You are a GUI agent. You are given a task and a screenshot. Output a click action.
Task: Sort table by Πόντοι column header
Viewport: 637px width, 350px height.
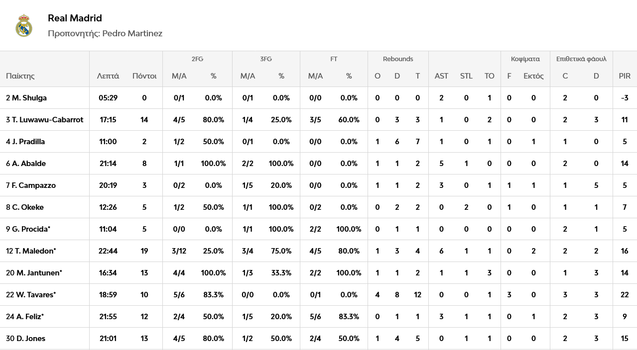(x=144, y=76)
